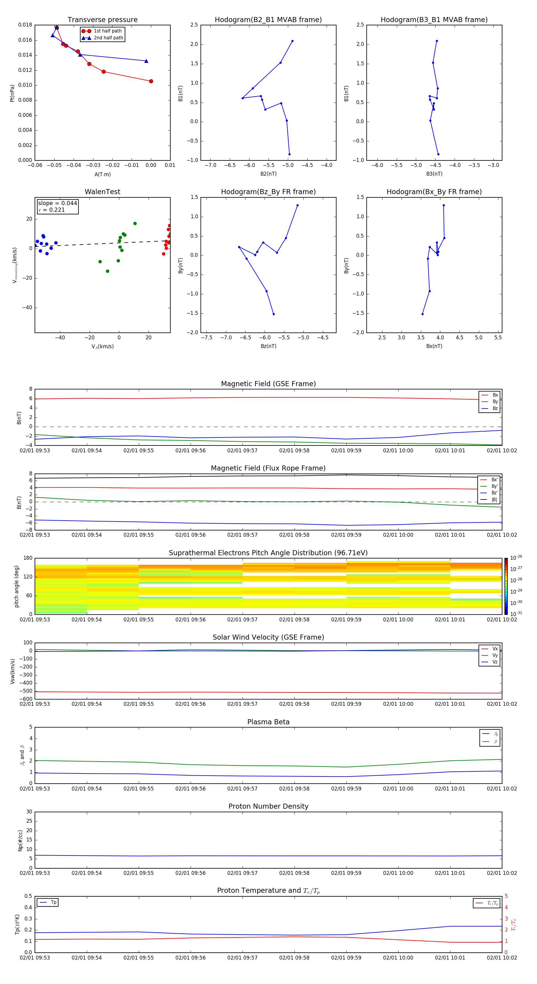
Task: Click Bz' entry in Flux Rope legend
Action: [x=489, y=493]
